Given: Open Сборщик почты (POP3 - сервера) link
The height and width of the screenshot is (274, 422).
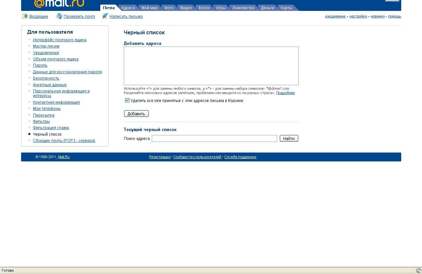Looking at the screenshot, I should pyautogui.click(x=64, y=141).
